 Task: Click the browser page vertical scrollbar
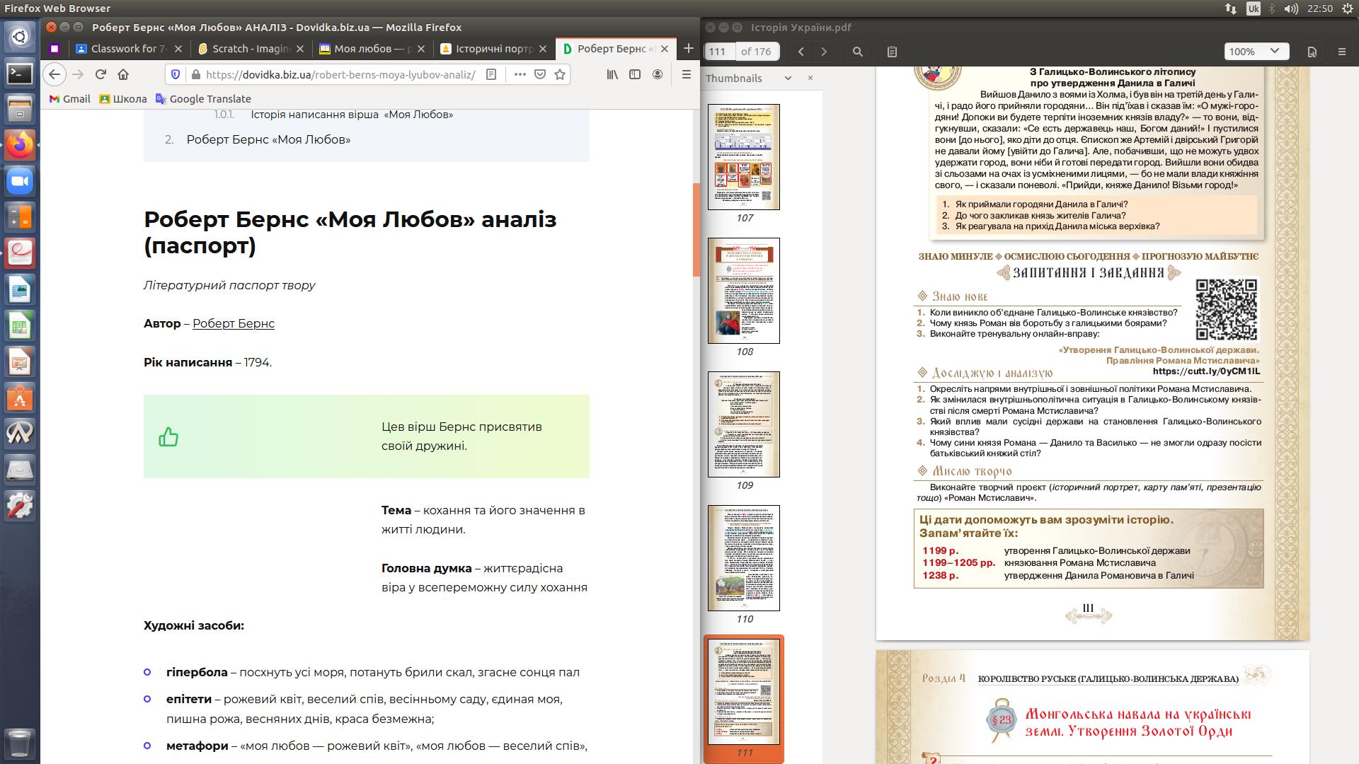[x=696, y=230]
